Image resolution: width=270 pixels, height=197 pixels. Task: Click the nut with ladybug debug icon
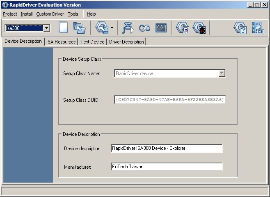pyautogui.click(x=199, y=27)
